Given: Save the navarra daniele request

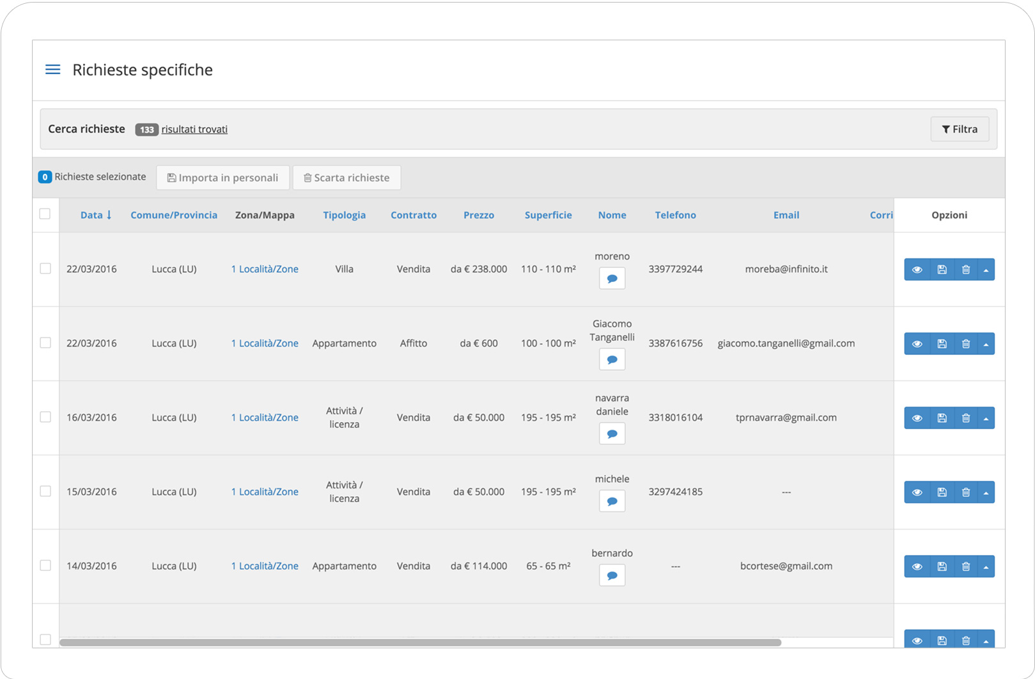Looking at the screenshot, I should (942, 418).
